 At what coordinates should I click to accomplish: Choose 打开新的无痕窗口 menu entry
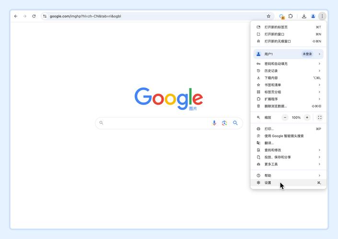pos(289,41)
